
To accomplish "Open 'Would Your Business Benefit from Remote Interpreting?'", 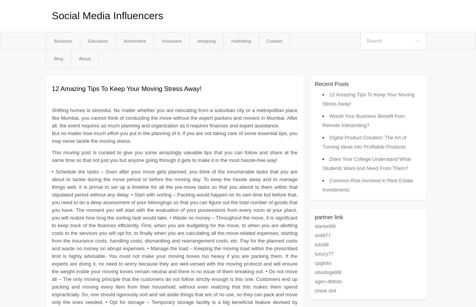I will click(x=364, y=120).
